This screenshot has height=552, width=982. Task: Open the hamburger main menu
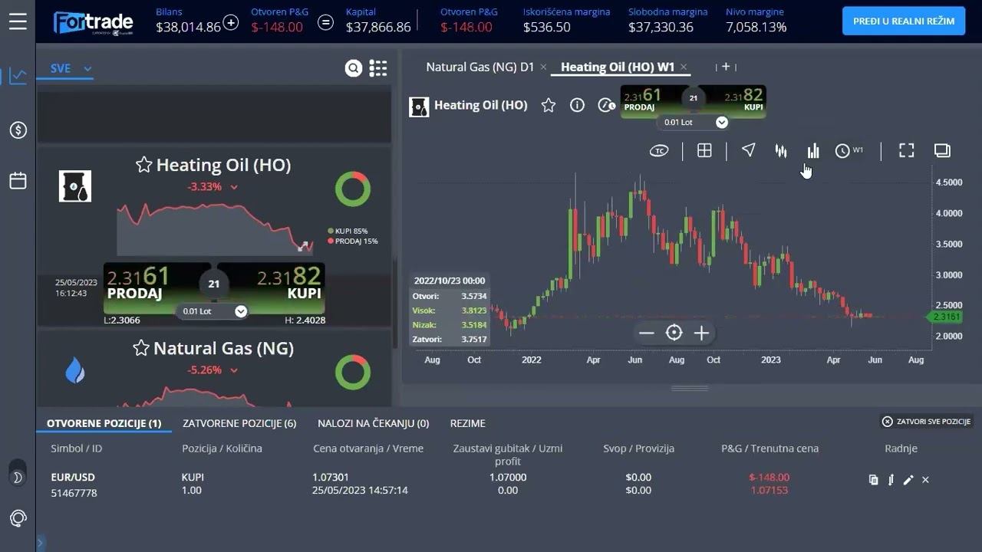click(18, 21)
